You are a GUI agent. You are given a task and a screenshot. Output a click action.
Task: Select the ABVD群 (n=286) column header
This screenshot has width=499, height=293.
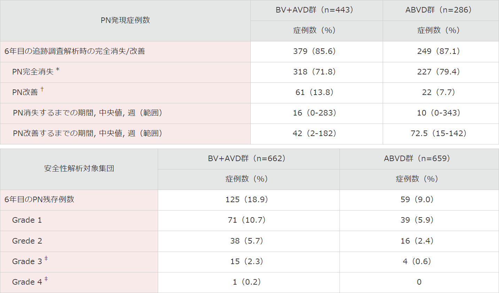440,10
